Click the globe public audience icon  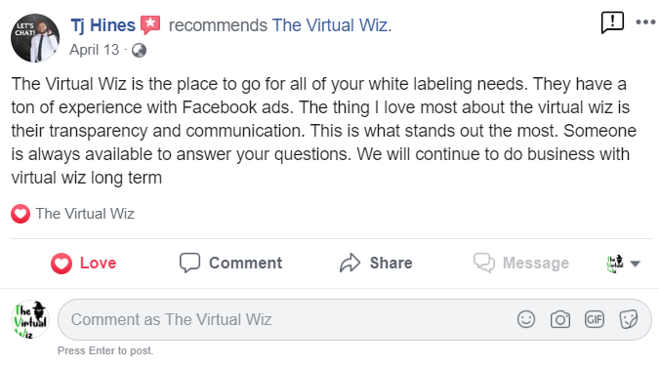coord(139,51)
